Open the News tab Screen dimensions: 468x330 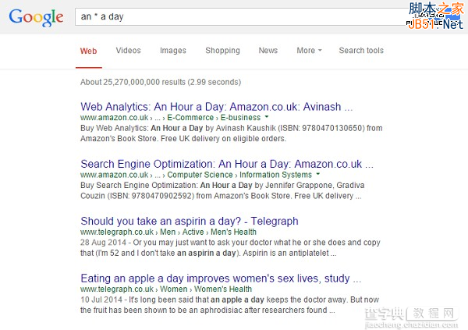268,51
